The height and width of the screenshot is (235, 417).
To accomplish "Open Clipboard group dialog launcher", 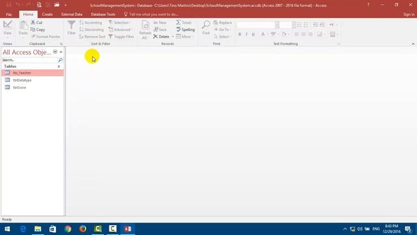I will coord(61,44).
